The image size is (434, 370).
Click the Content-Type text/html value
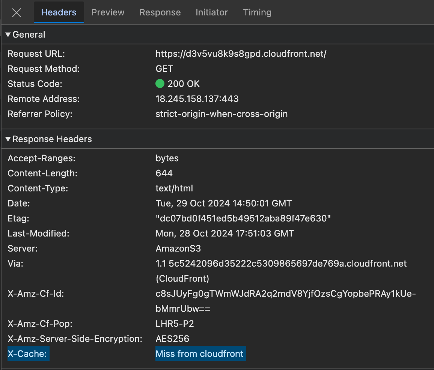tap(174, 188)
